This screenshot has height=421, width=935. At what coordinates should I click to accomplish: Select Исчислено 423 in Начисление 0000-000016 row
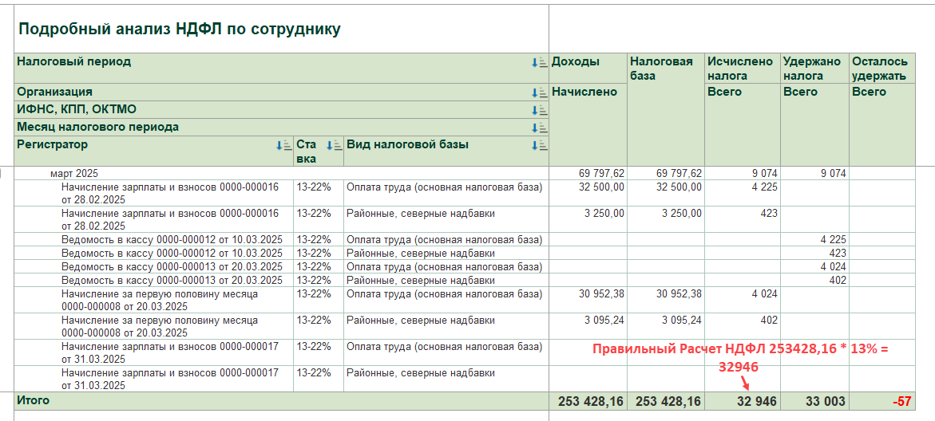pos(768,213)
